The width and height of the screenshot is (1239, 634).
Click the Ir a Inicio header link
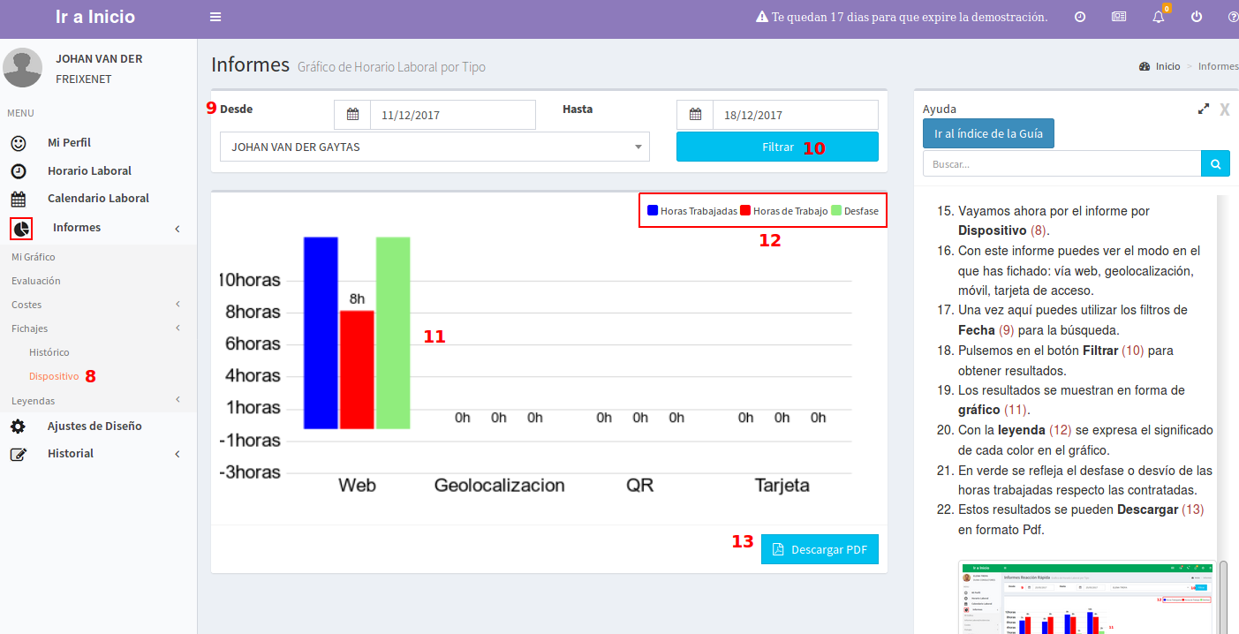click(x=95, y=17)
